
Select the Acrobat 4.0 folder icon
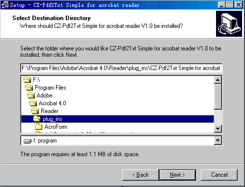coord(33,103)
